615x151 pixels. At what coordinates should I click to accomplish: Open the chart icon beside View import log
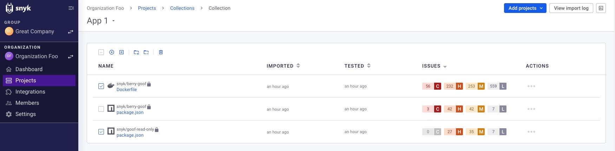pos(601,8)
